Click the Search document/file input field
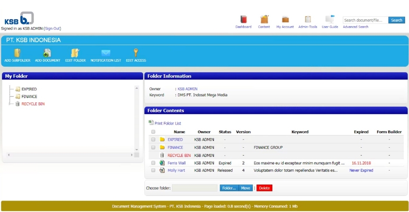409x212 pixels. pos(366,20)
